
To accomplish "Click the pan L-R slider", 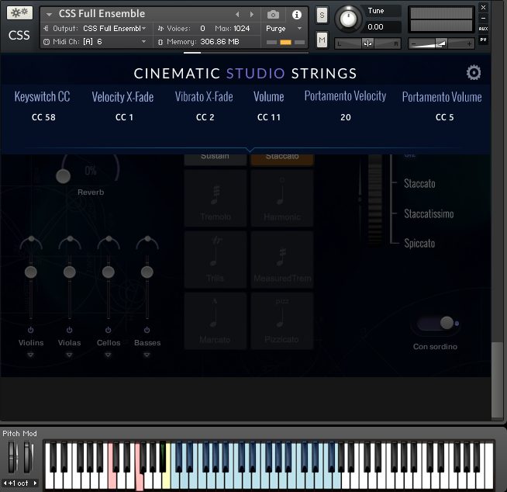I will point(367,43).
